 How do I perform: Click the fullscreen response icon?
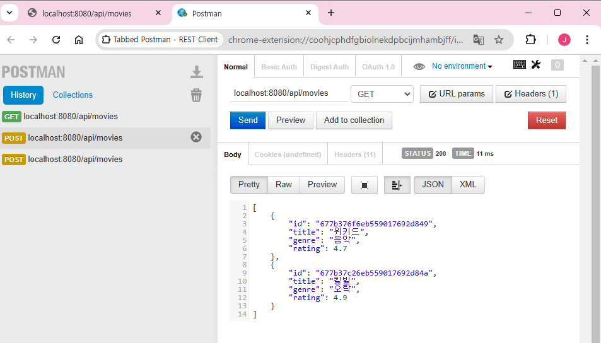pos(365,185)
